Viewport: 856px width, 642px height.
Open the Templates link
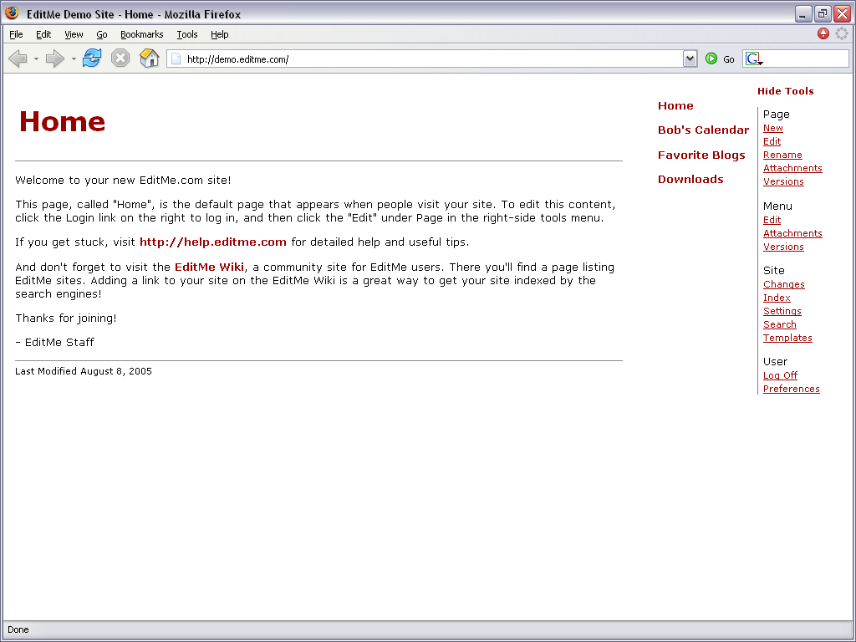(787, 338)
